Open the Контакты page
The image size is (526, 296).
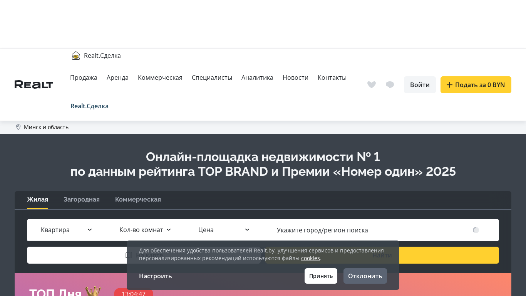pos(332,77)
